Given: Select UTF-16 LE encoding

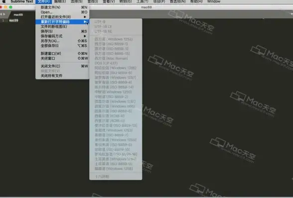Looking at the screenshot, I should click(116, 27).
